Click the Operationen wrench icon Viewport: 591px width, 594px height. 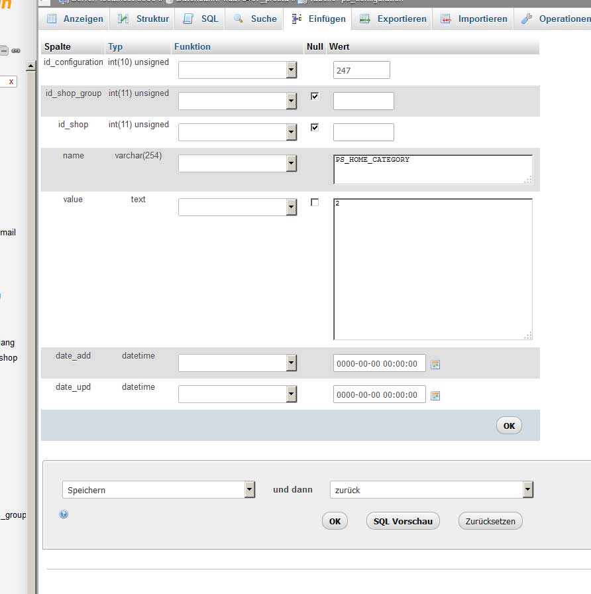point(527,18)
